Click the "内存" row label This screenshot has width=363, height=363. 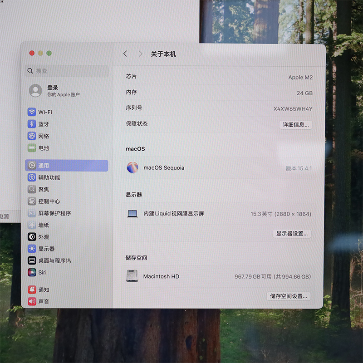131,92
